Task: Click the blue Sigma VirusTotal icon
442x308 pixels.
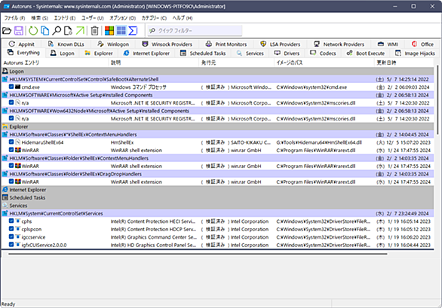Action: pyautogui.click(x=133, y=31)
